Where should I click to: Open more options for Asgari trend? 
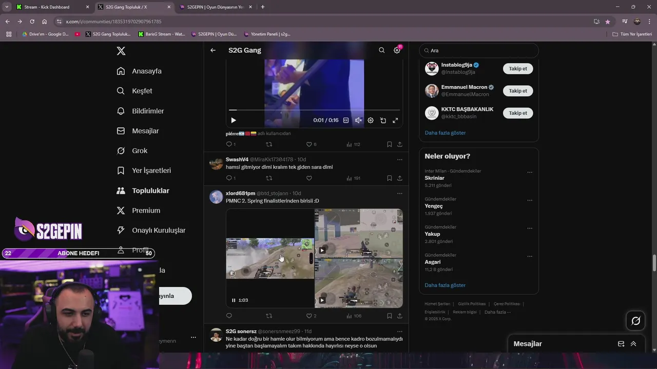coord(530,256)
